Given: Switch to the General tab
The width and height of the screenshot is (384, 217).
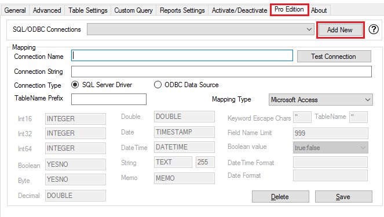Looking at the screenshot, I should point(15,10).
